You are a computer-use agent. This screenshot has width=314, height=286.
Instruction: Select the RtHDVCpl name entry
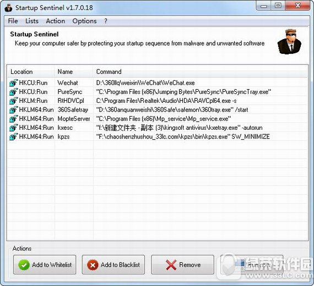pos(71,101)
